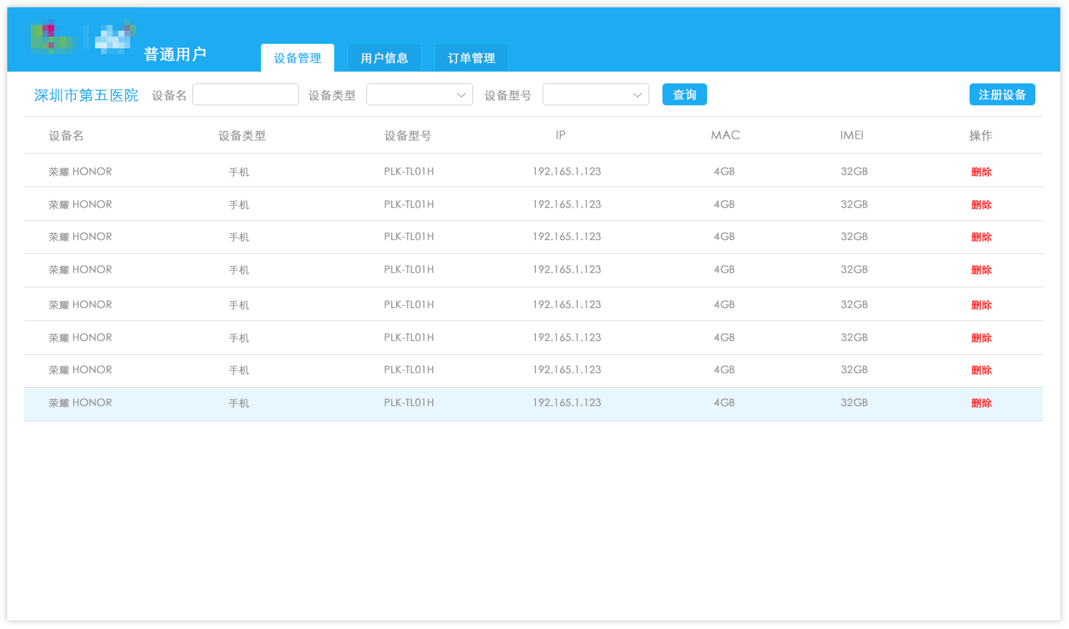Click the 深圳市第五医院 hospital name link
This screenshot has width=1069, height=629.
86,95
